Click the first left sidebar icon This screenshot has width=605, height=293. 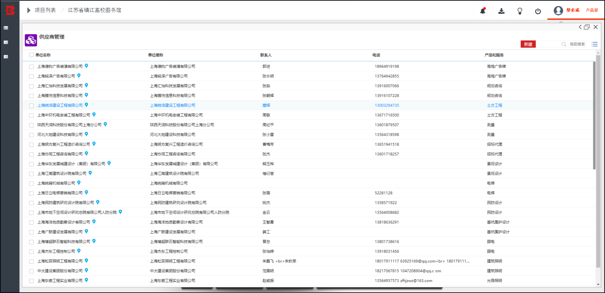click(6, 28)
